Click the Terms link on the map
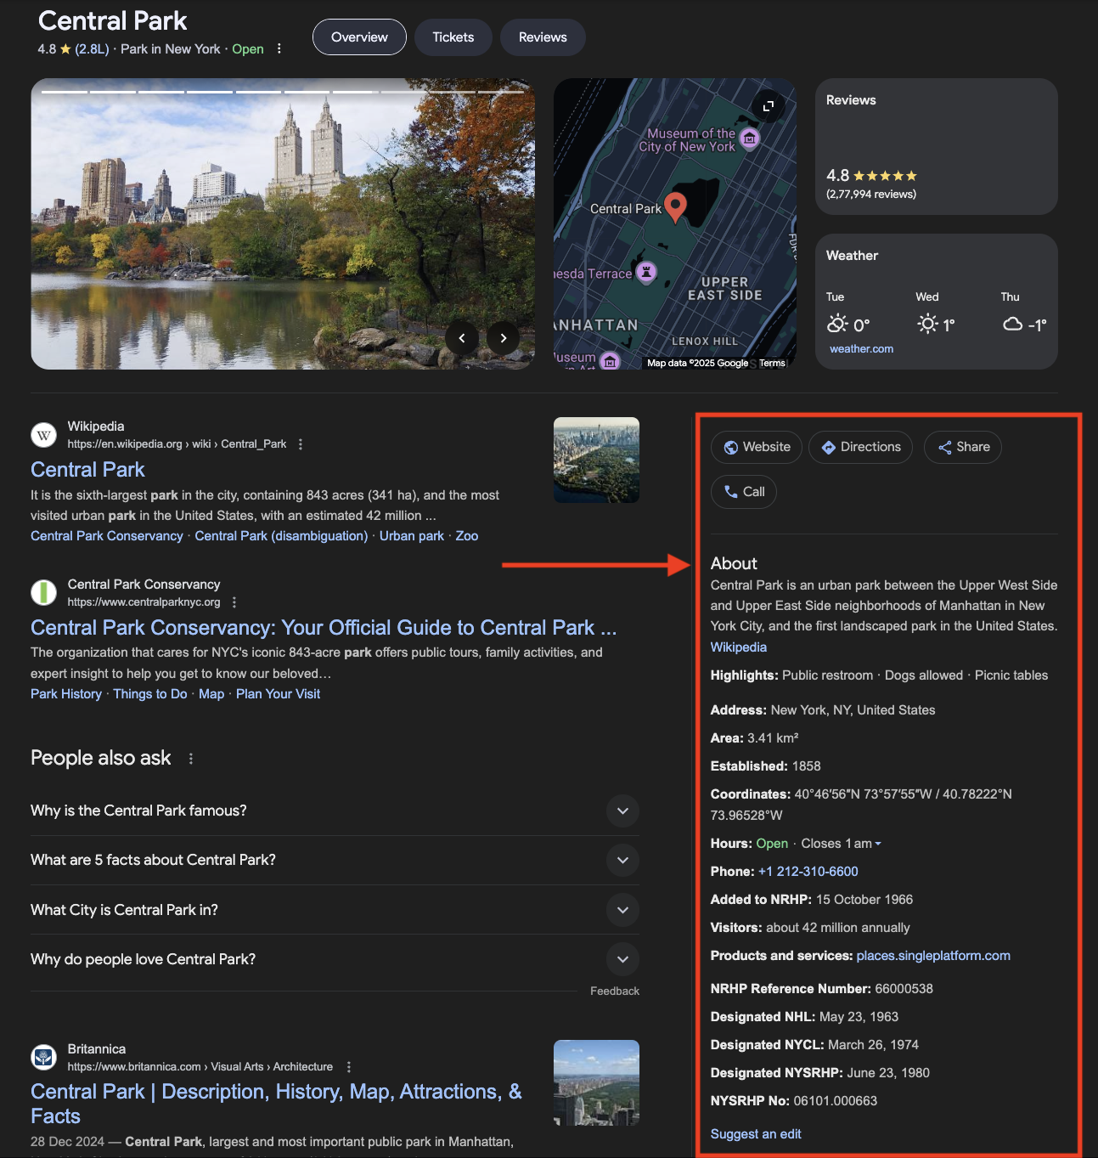 772,363
